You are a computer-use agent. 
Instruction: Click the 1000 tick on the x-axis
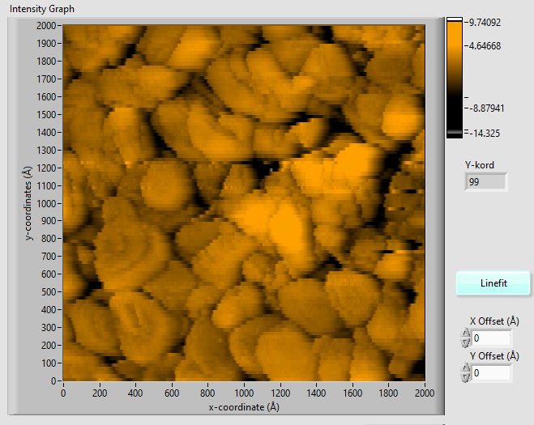(243, 393)
